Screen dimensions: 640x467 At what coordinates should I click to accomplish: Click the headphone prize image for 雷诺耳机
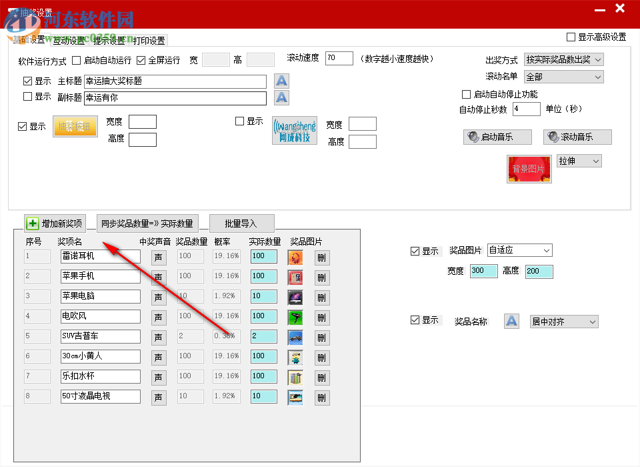(x=295, y=257)
